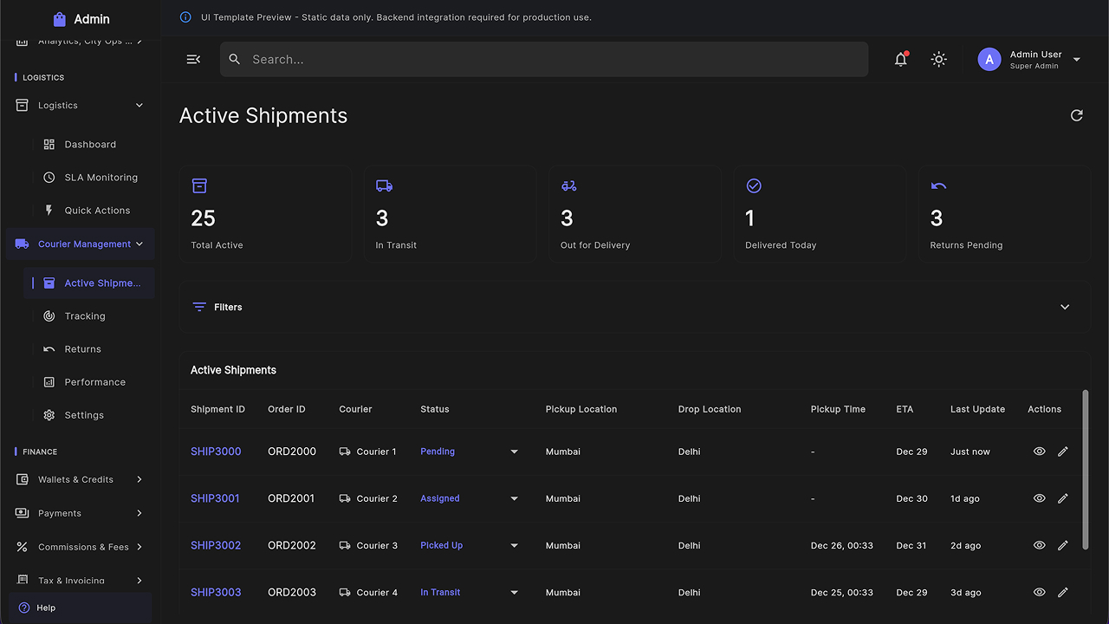Collapse Courier Management submenu
1109x624 pixels.
pos(80,244)
